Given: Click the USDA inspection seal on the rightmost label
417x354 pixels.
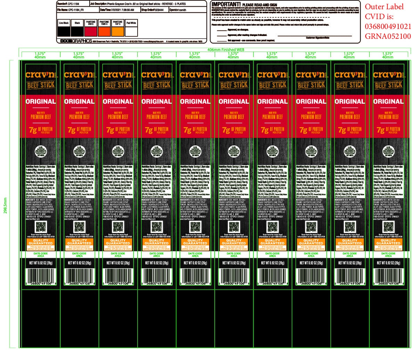Looking at the screenshot, I should tap(389, 151).
